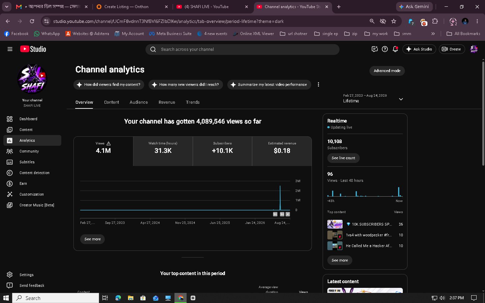This screenshot has height=303, width=485.
Task: Click See more under the views chart
Action: 92,239
